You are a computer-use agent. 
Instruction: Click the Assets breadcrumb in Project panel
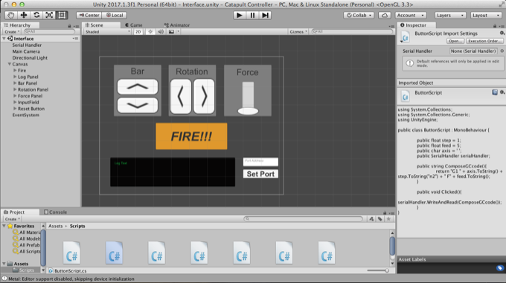click(56, 226)
